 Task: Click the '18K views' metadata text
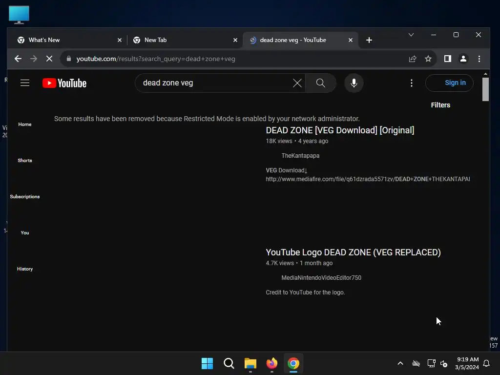pos(279,141)
